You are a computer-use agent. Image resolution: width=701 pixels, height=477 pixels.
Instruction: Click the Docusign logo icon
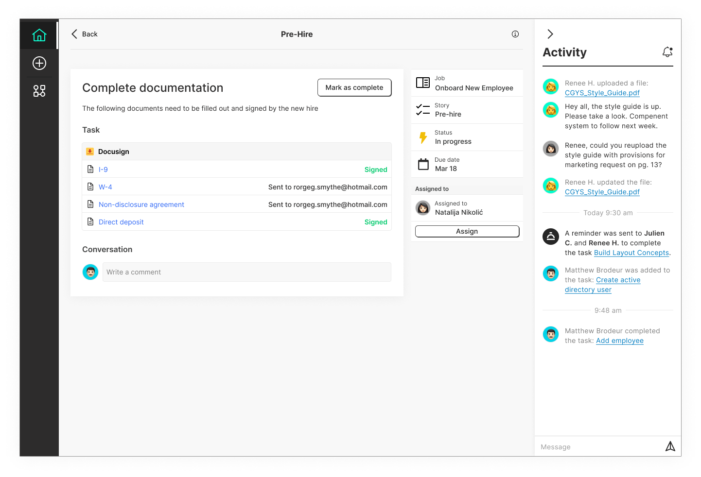coord(90,152)
